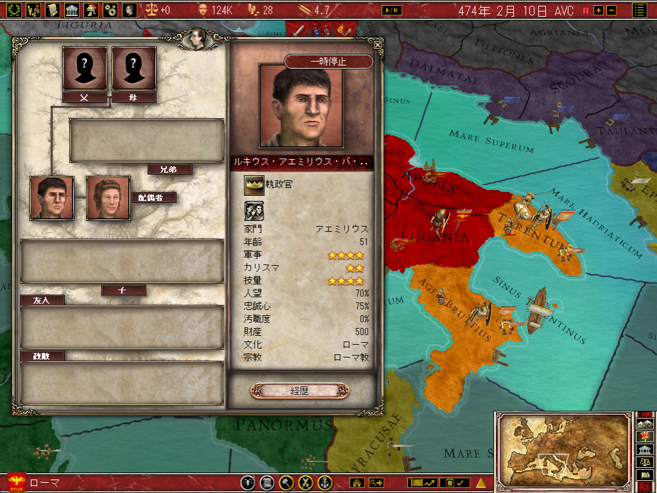This screenshot has height=493, width=657.
Task: Select the spouse portrait in family tree
Action: click(108, 198)
